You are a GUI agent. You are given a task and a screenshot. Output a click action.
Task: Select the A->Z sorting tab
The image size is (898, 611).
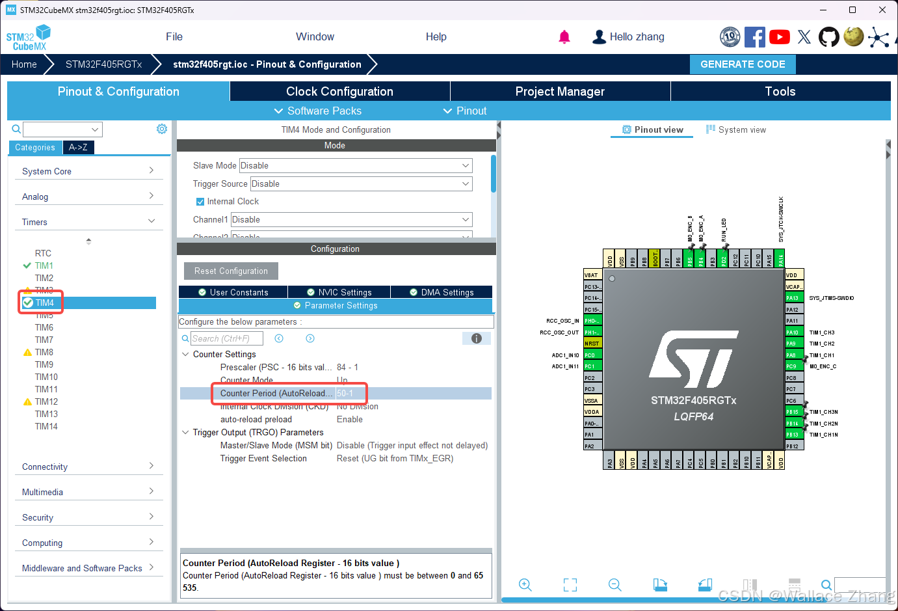point(78,148)
